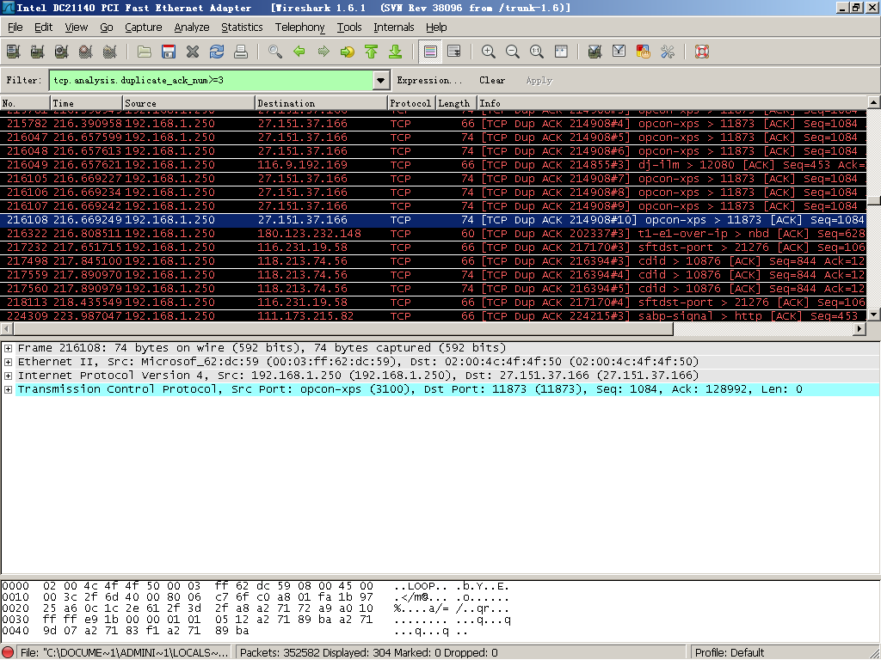Expand the Ethernet II tree node
The width and height of the screenshot is (881, 660).
9,362
